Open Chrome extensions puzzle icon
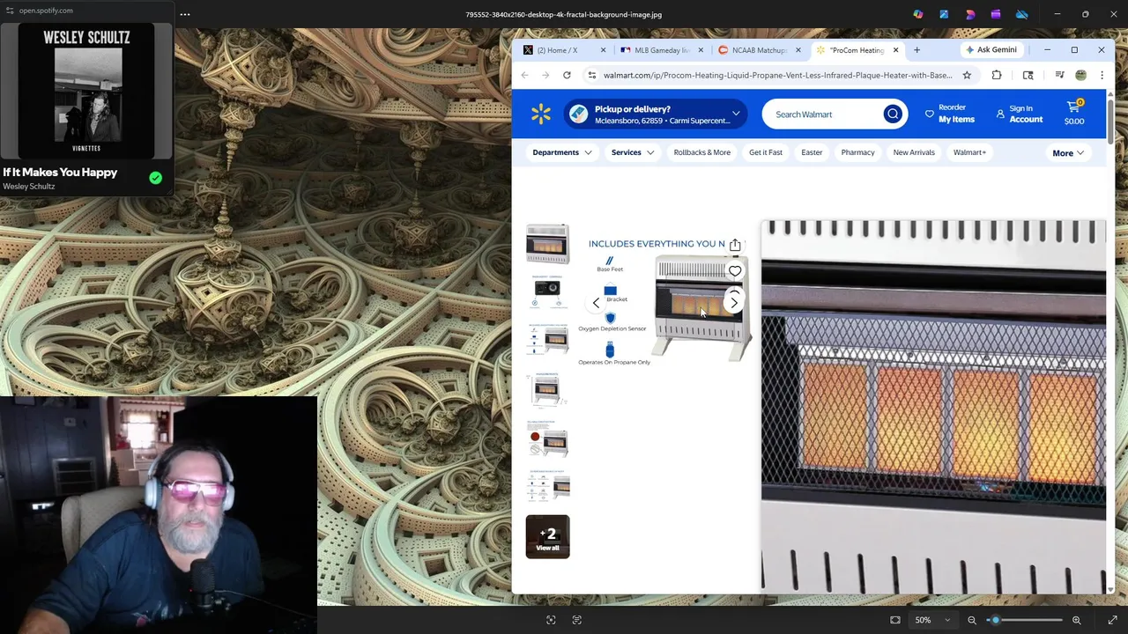The image size is (1128, 634). 997,75
